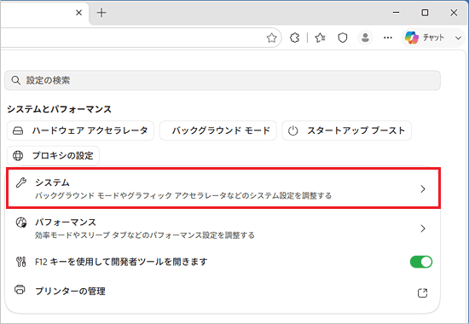Screen dimensions: 469x324
Task: Toggle F12 キー developer tools switch
Action: [x=421, y=262]
